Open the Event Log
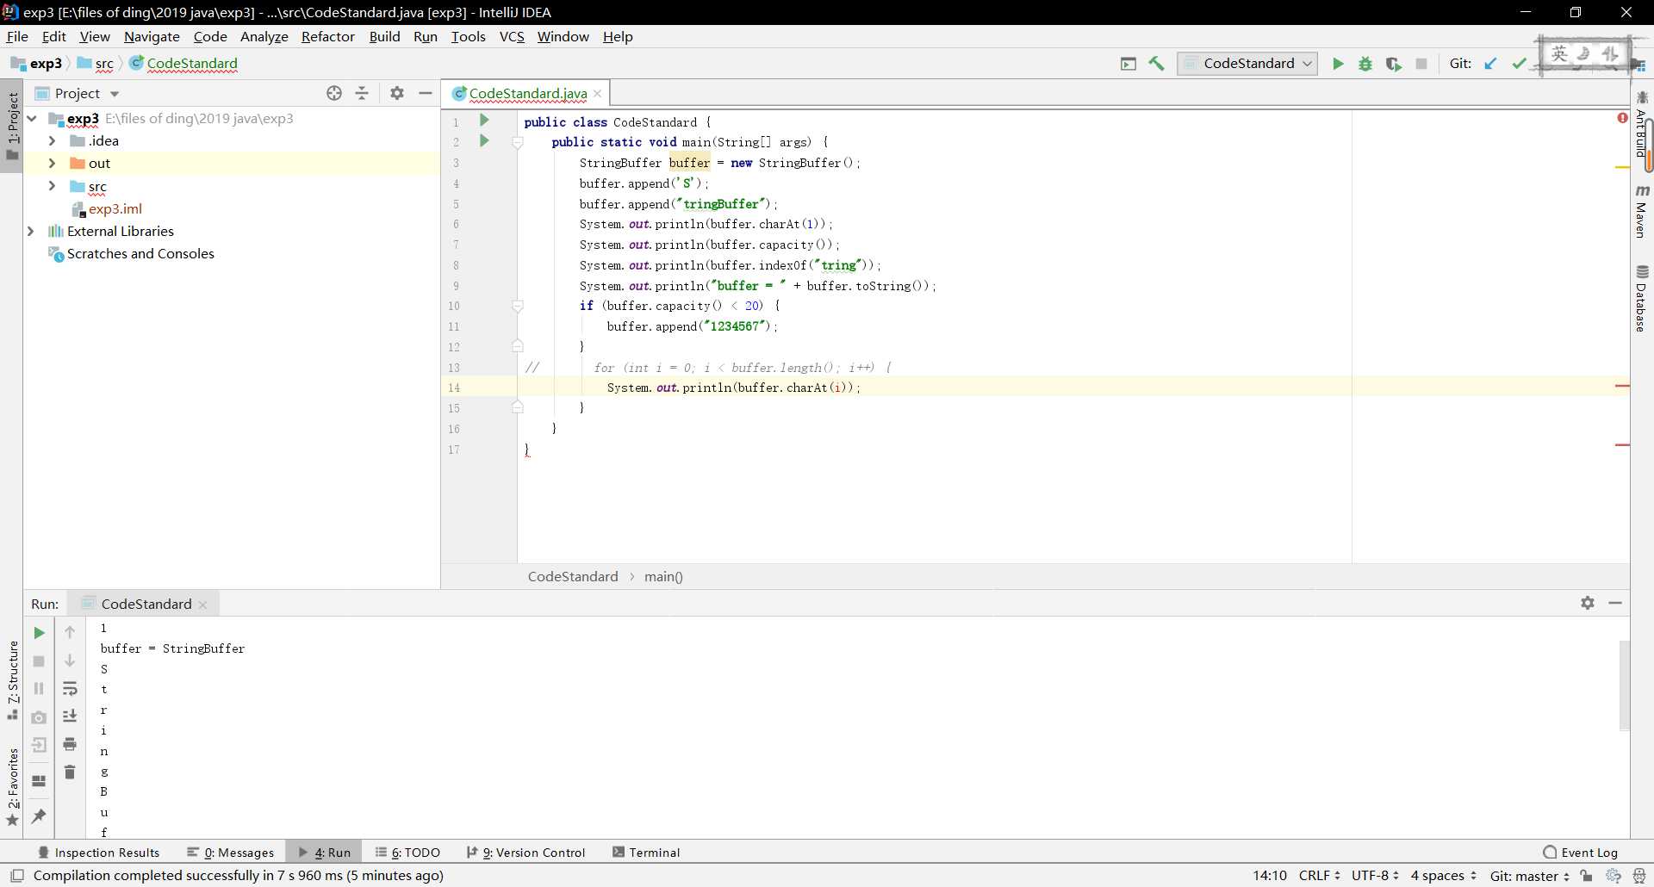The height and width of the screenshot is (887, 1654). [1581, 853]
